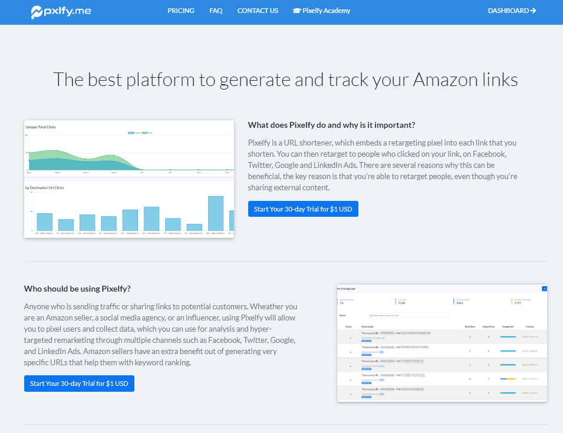The width and height of the screenshot is (563, 433).
Task: Click the pxlfy.me logo
Action: pyautogui.click(x=61, y=11)
